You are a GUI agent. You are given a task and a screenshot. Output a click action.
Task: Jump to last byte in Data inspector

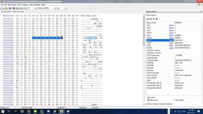click(x=157, y=19)
